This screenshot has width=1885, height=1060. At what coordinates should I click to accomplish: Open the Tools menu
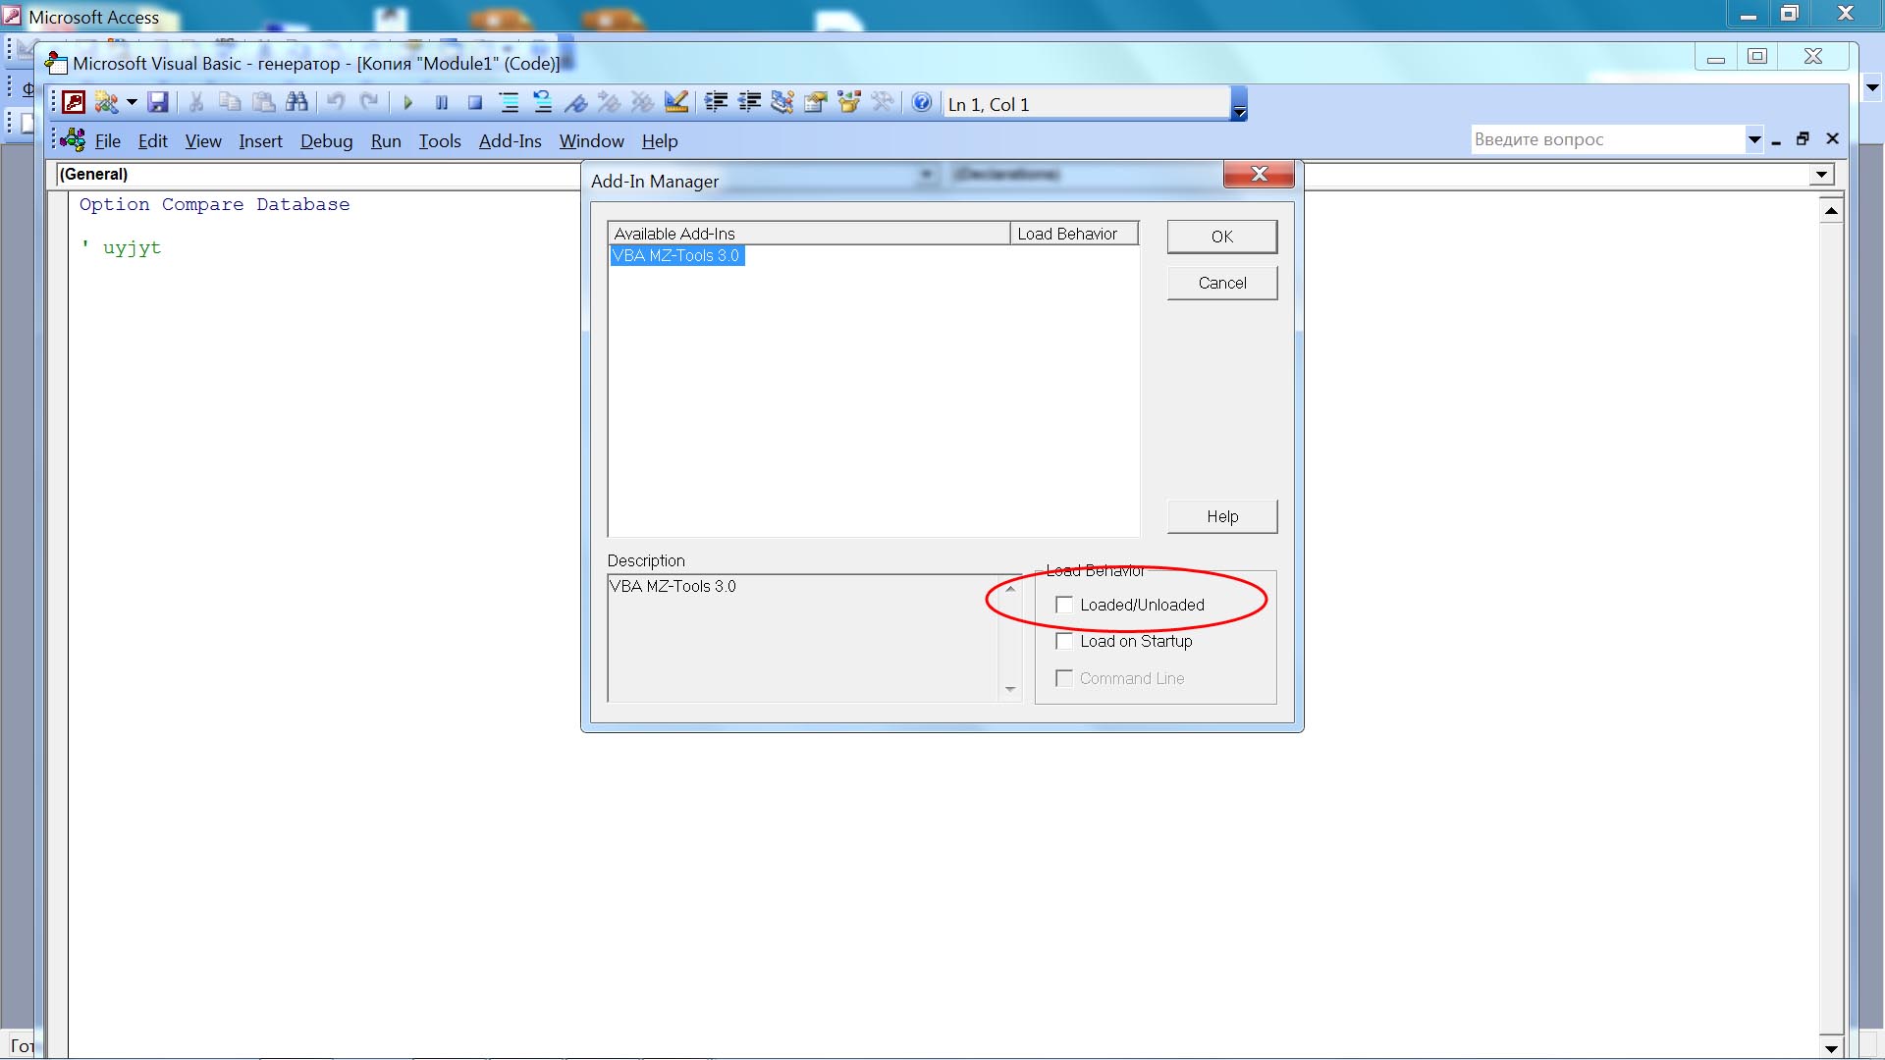[x=440, y=141]
